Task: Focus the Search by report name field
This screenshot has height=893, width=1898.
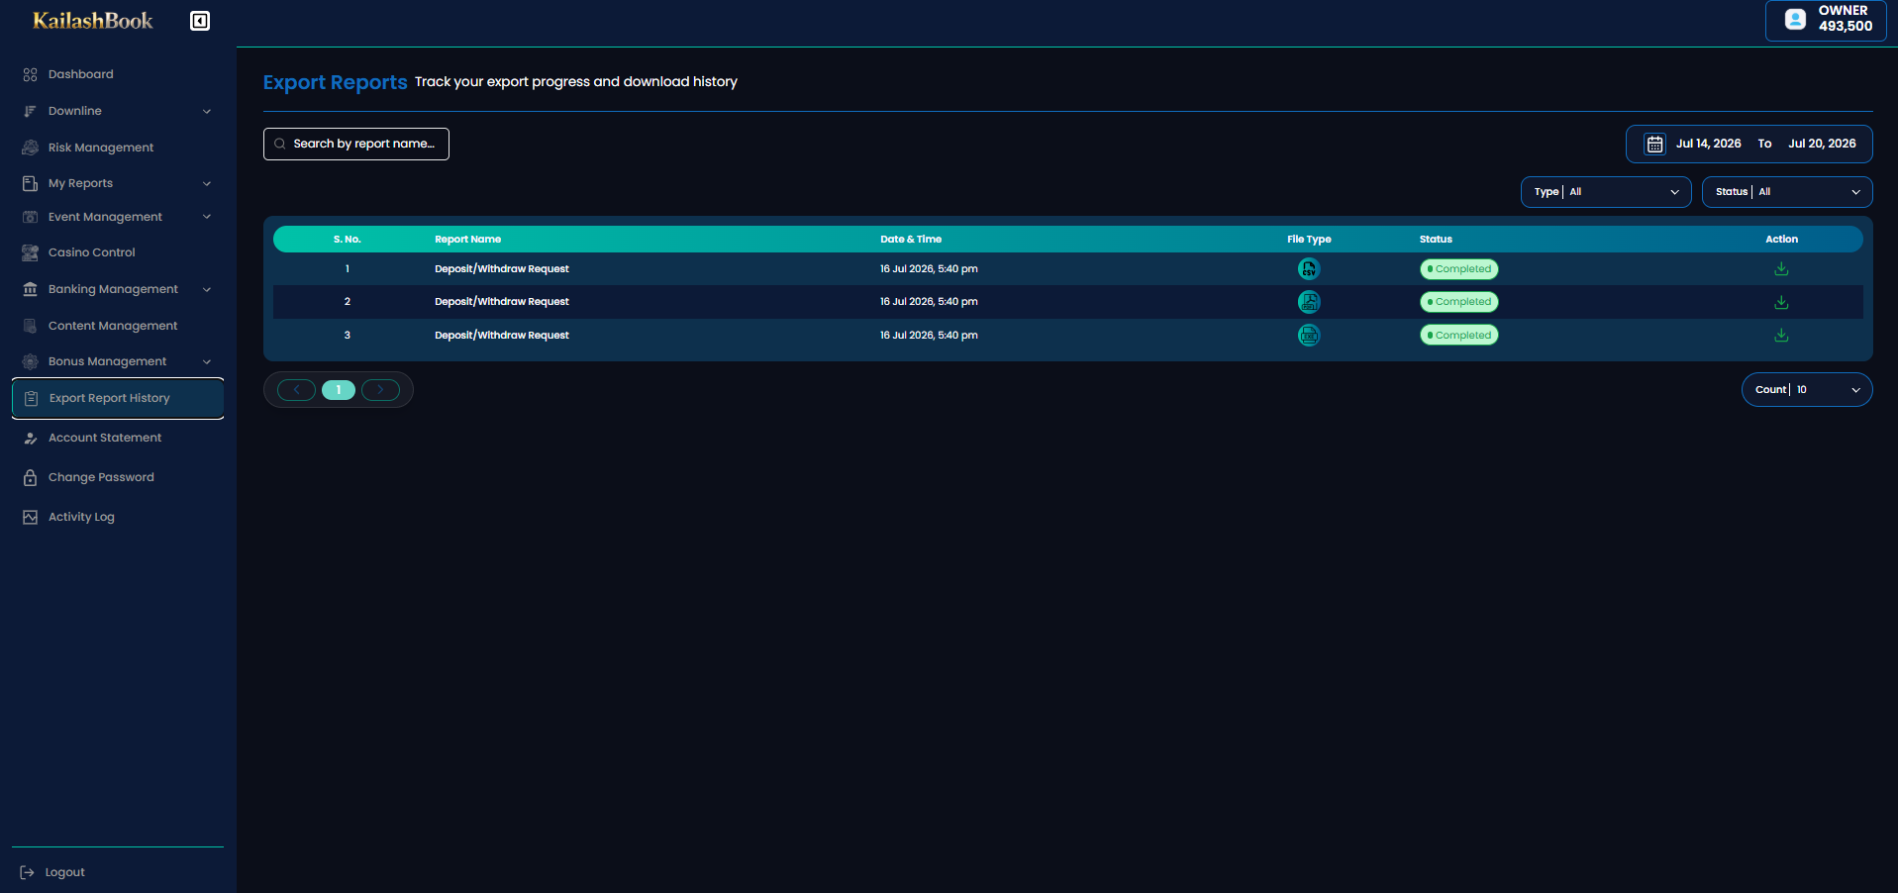Action: pos(356,144)
